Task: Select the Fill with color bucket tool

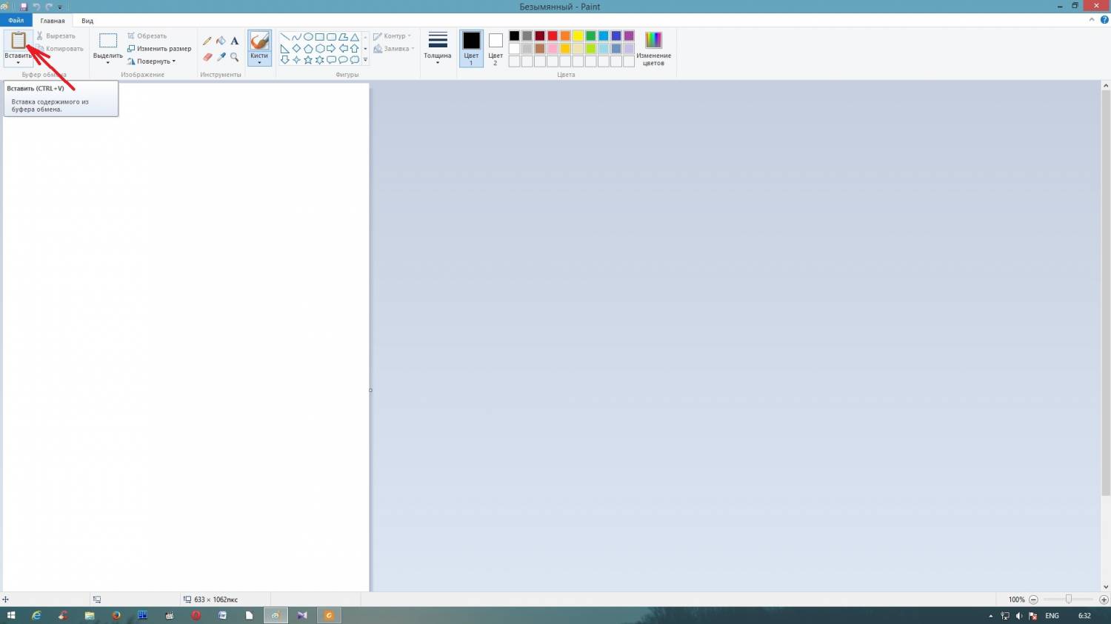Action: [x=221, y=41]
